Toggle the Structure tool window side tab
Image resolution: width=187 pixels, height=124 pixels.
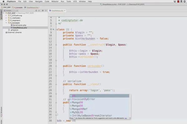pos(1,112)
